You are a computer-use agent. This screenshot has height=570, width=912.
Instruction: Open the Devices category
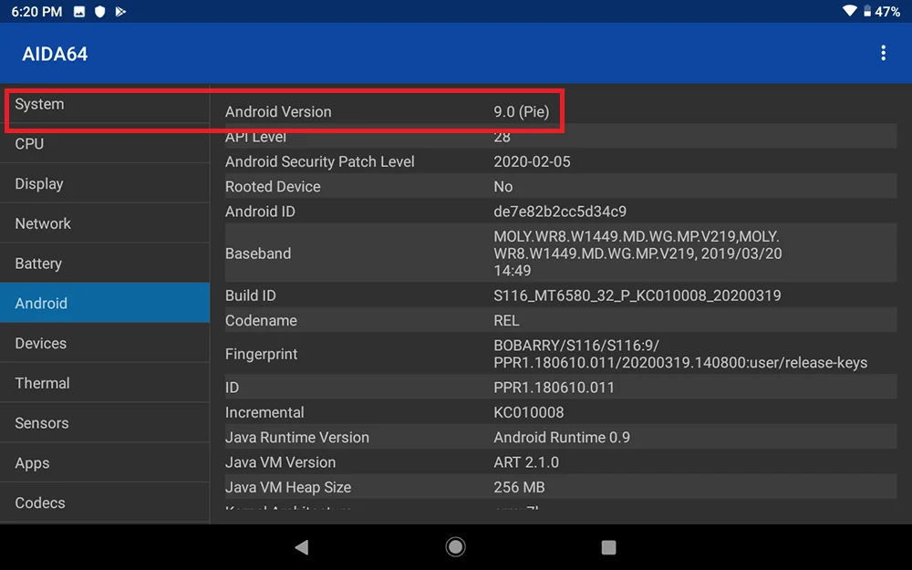[105, 343]
